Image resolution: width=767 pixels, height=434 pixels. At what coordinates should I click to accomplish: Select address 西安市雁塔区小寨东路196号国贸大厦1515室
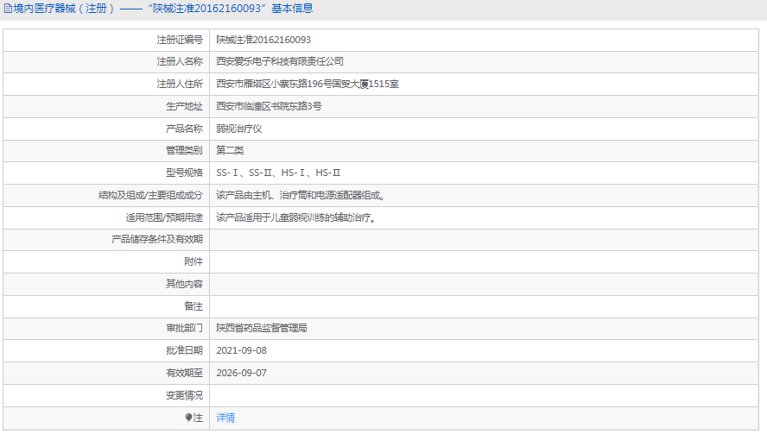pyautogui.click(x=307, y=84)
